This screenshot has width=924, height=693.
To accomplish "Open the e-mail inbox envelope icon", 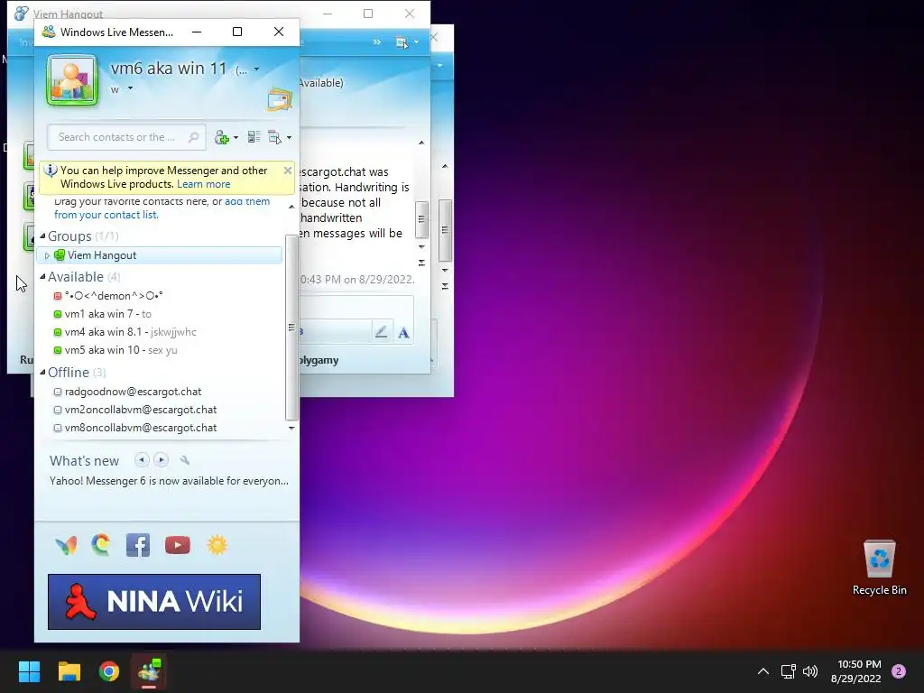I will point(280,99).
